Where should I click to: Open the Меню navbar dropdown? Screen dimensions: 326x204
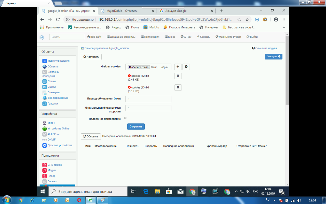pos(170,37)
